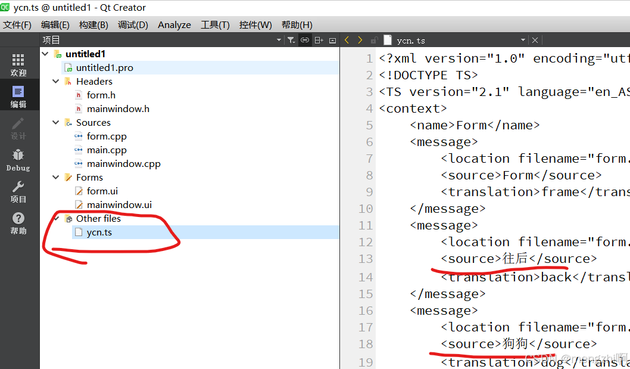This screenshot has width=630, height=369.
Task: Open the 项目 view selector dropdown
Action: click(x=279, y=41)
